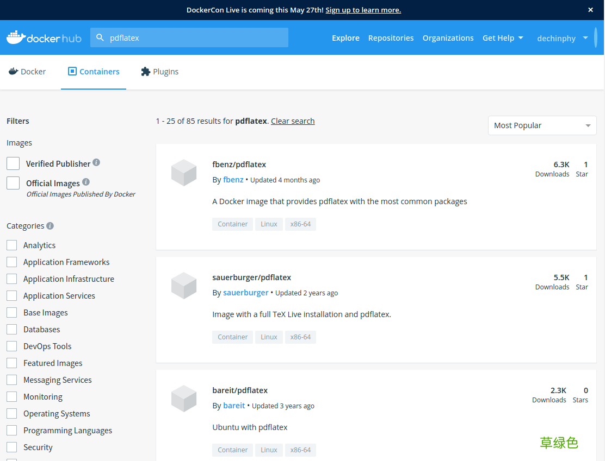Switch to the Containers tab
The height and width of the screenshot is (461, 605).
point(93,71)
